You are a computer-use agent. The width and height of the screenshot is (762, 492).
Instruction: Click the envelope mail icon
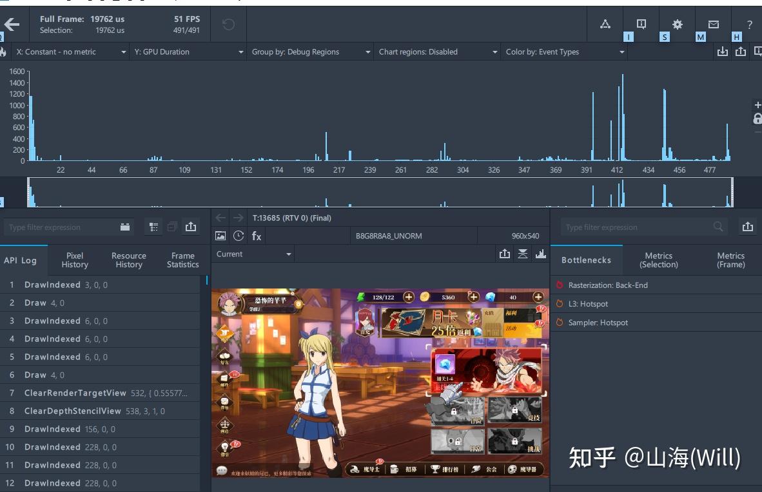[714, 24]
